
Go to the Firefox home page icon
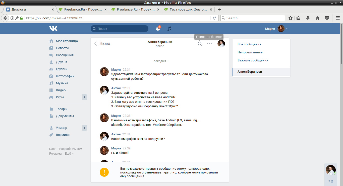[x=317, y=18]
